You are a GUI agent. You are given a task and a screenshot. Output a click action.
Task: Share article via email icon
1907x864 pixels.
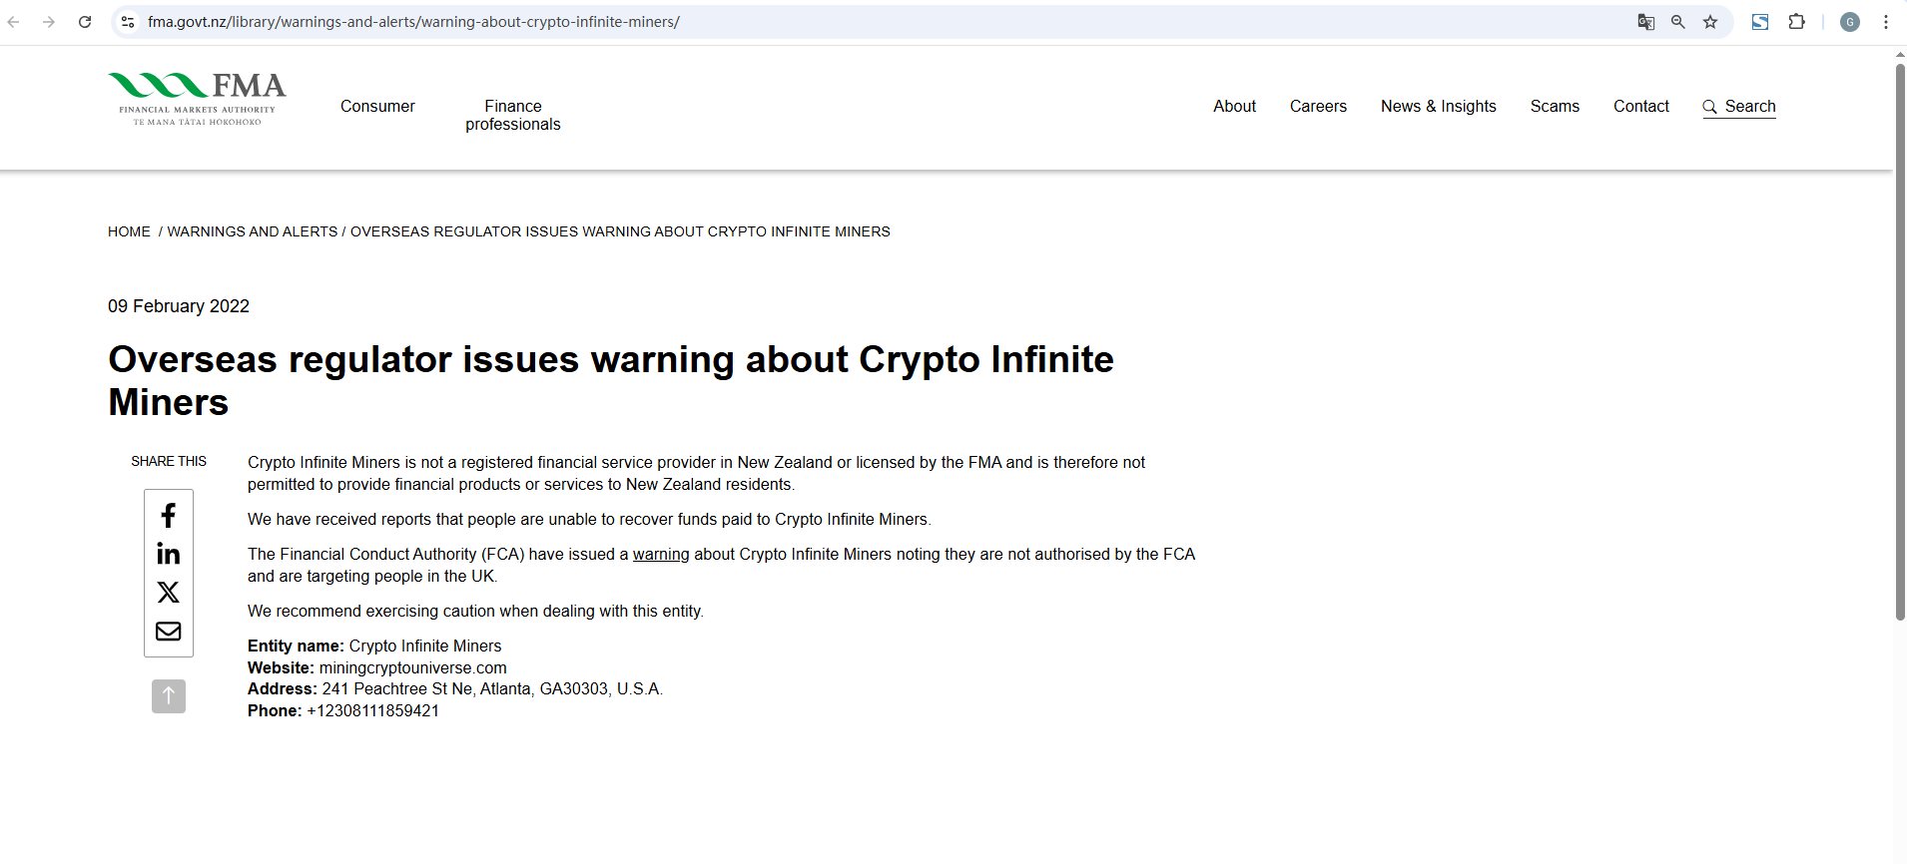click(x=168, y=632)
